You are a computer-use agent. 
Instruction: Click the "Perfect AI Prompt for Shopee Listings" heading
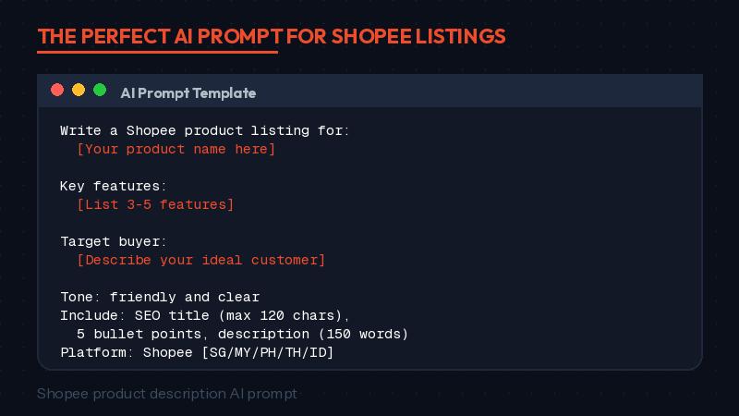272,36
